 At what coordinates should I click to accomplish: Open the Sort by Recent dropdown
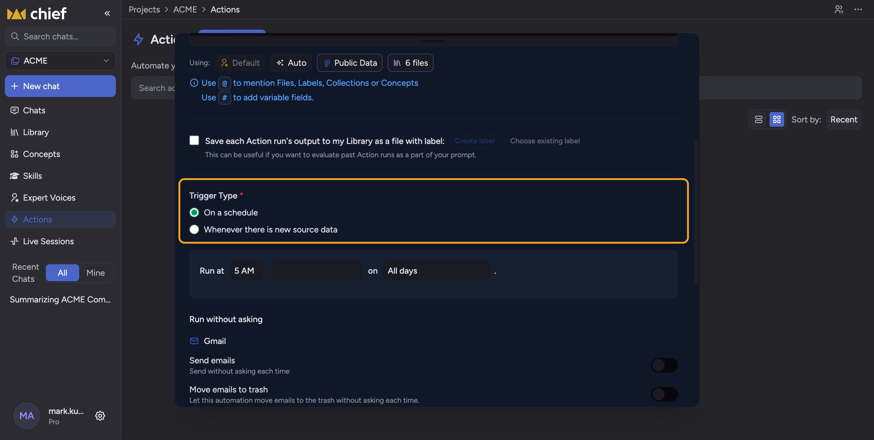[843, 119]
